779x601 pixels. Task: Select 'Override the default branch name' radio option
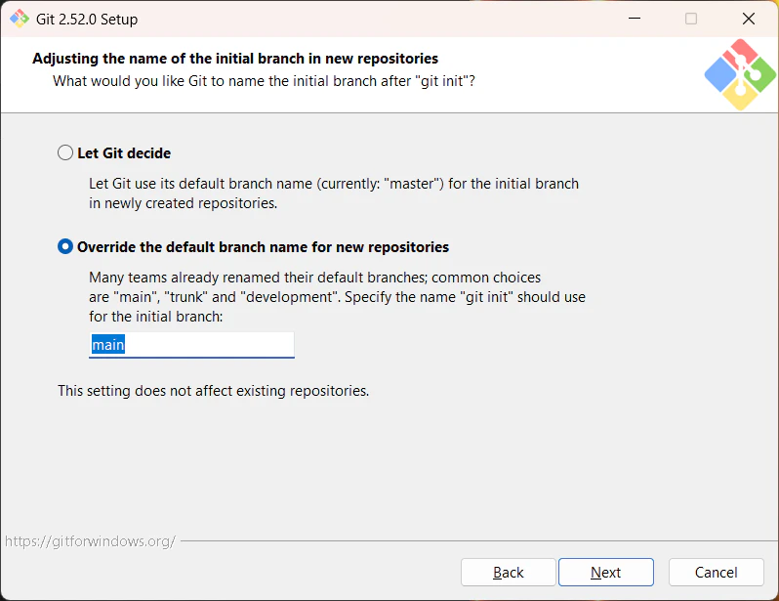click(x=65, y=247)
